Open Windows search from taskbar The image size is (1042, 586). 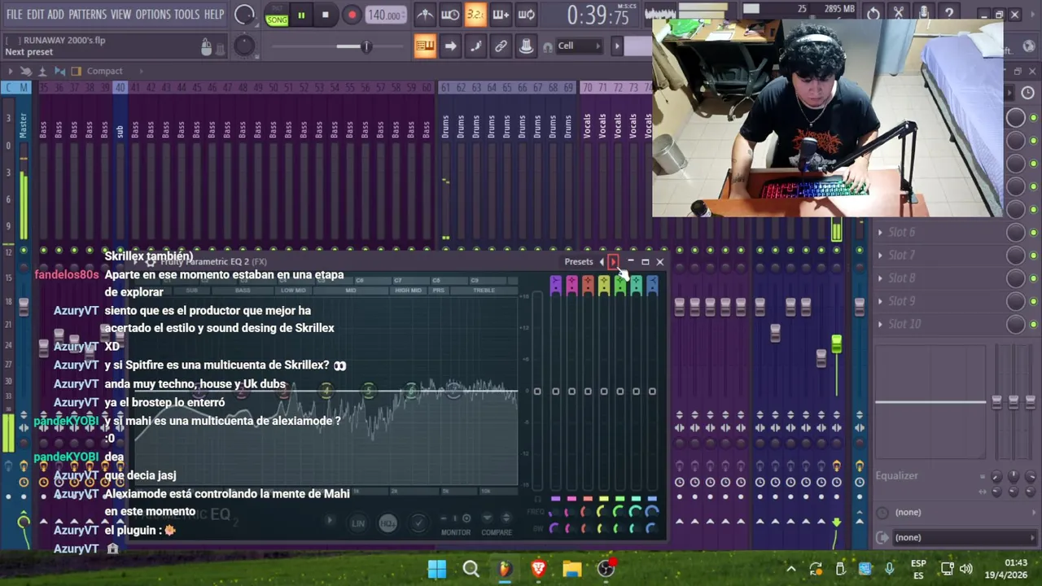[471, 569]
